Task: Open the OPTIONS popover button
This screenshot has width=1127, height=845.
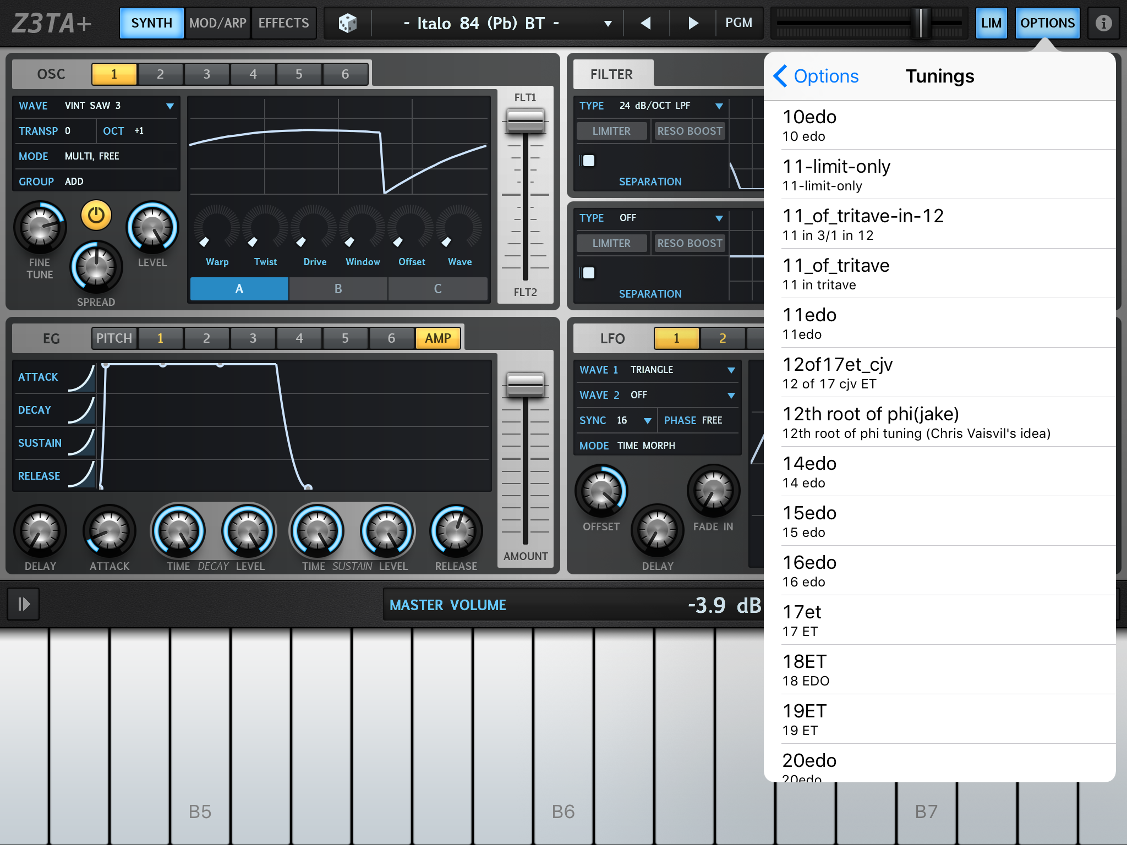Action: [1047, 23]
